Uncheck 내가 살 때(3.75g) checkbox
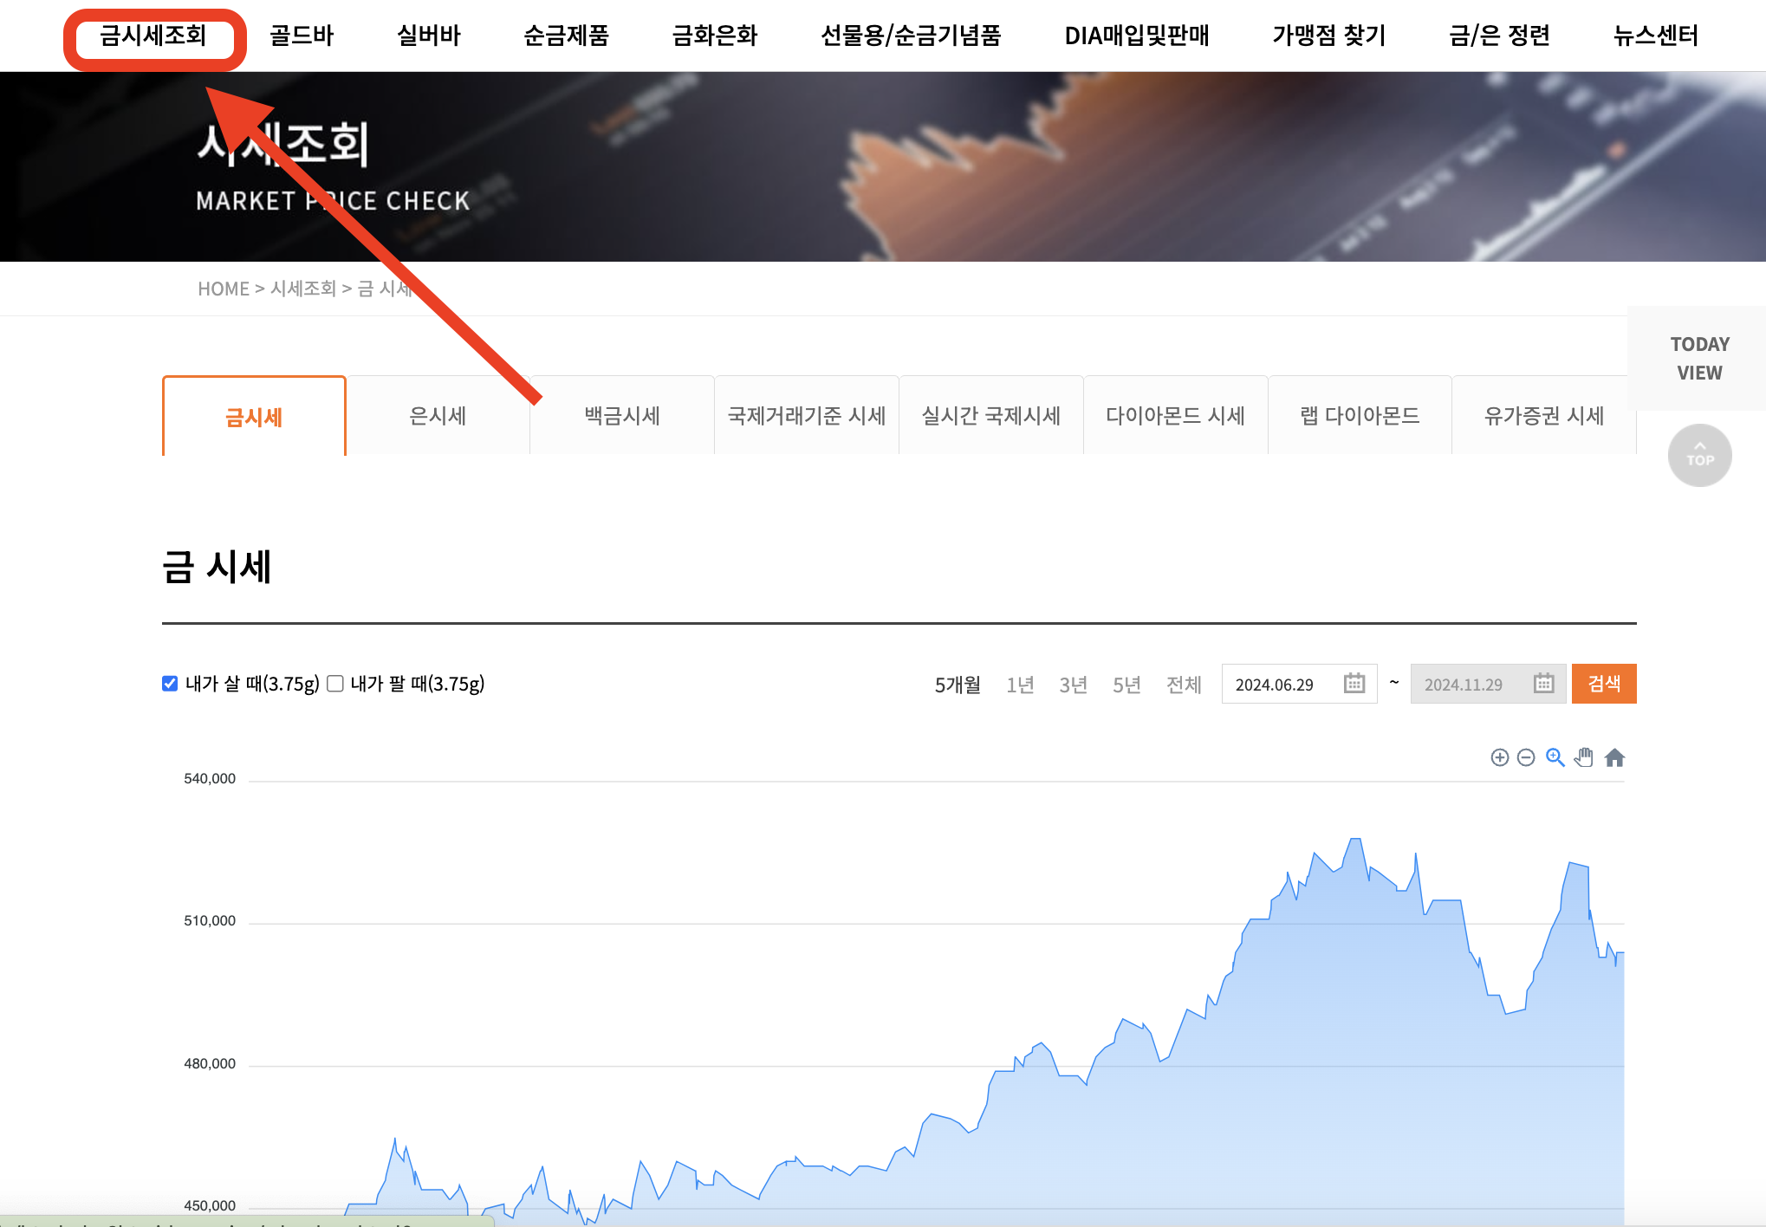The height and width of the screenshot is (1227, 1766). pyautogui.click(x=170, y=684)
